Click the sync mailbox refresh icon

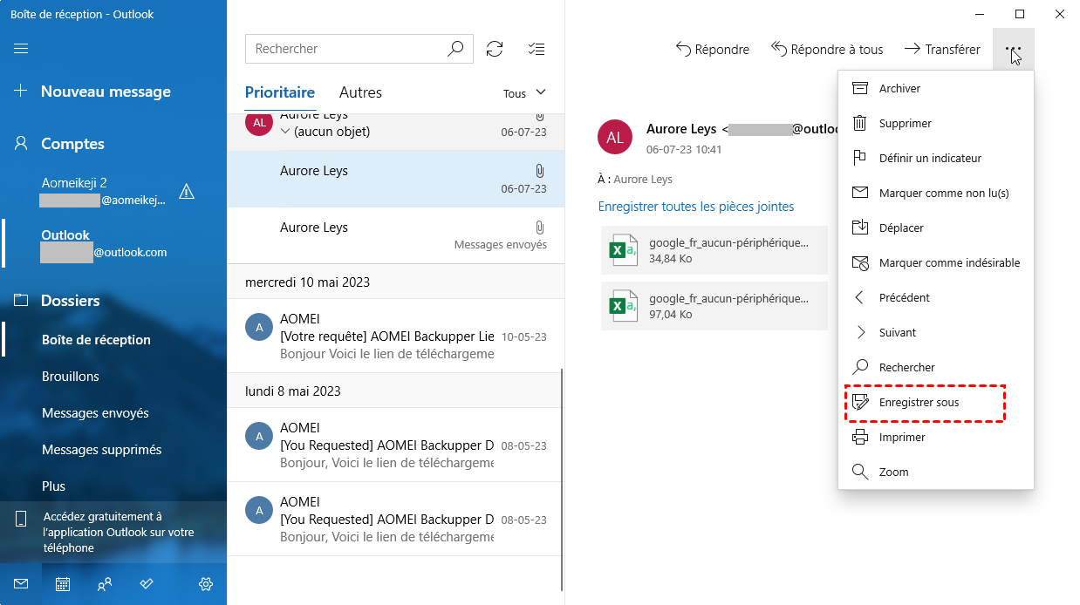(x=495, y=49)
